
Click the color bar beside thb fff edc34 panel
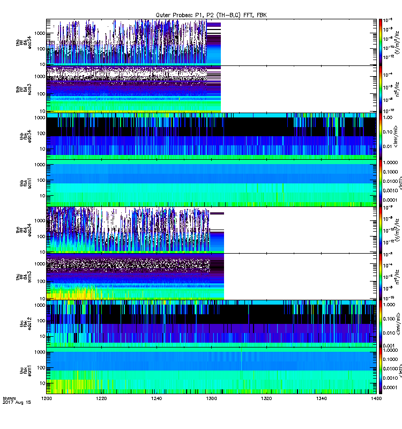click(x=381, y=42)
